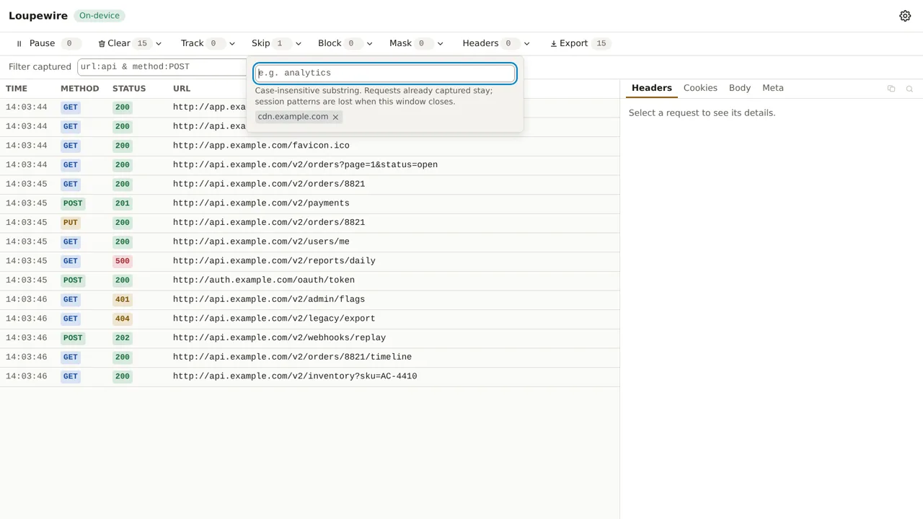This screenshot has width=923, height=519.
Task: Expand the Mask dropdown chevron
Action: pos(440,43)
